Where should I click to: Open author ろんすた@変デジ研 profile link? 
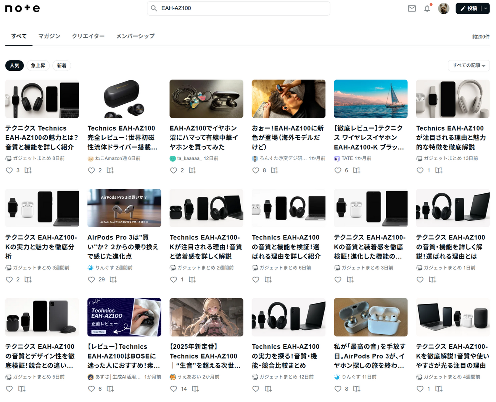tap(283, 158)
